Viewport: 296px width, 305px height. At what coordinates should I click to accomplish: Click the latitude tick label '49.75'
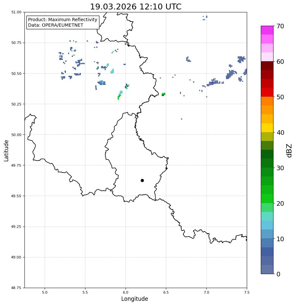click(16, 165)
